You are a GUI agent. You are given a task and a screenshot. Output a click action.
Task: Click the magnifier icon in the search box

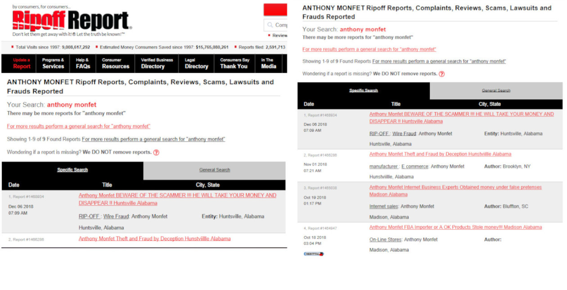point(270,25)
